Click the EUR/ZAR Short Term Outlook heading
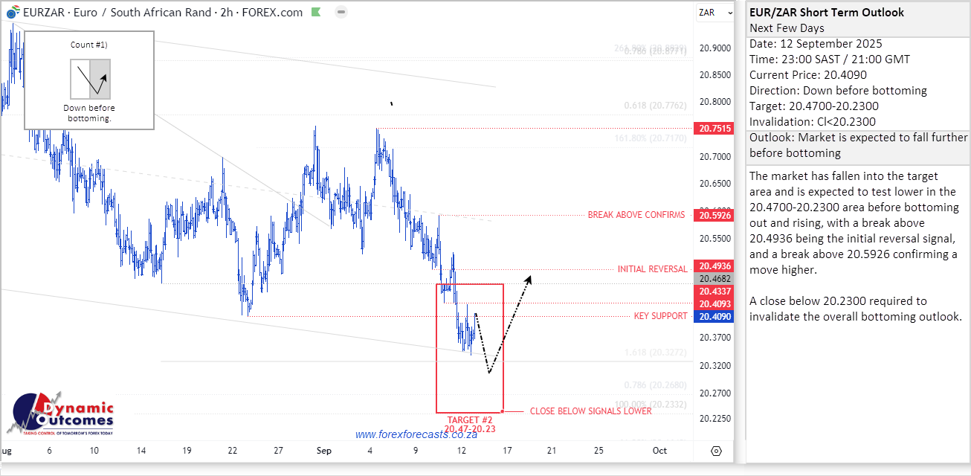 (827, 12)
